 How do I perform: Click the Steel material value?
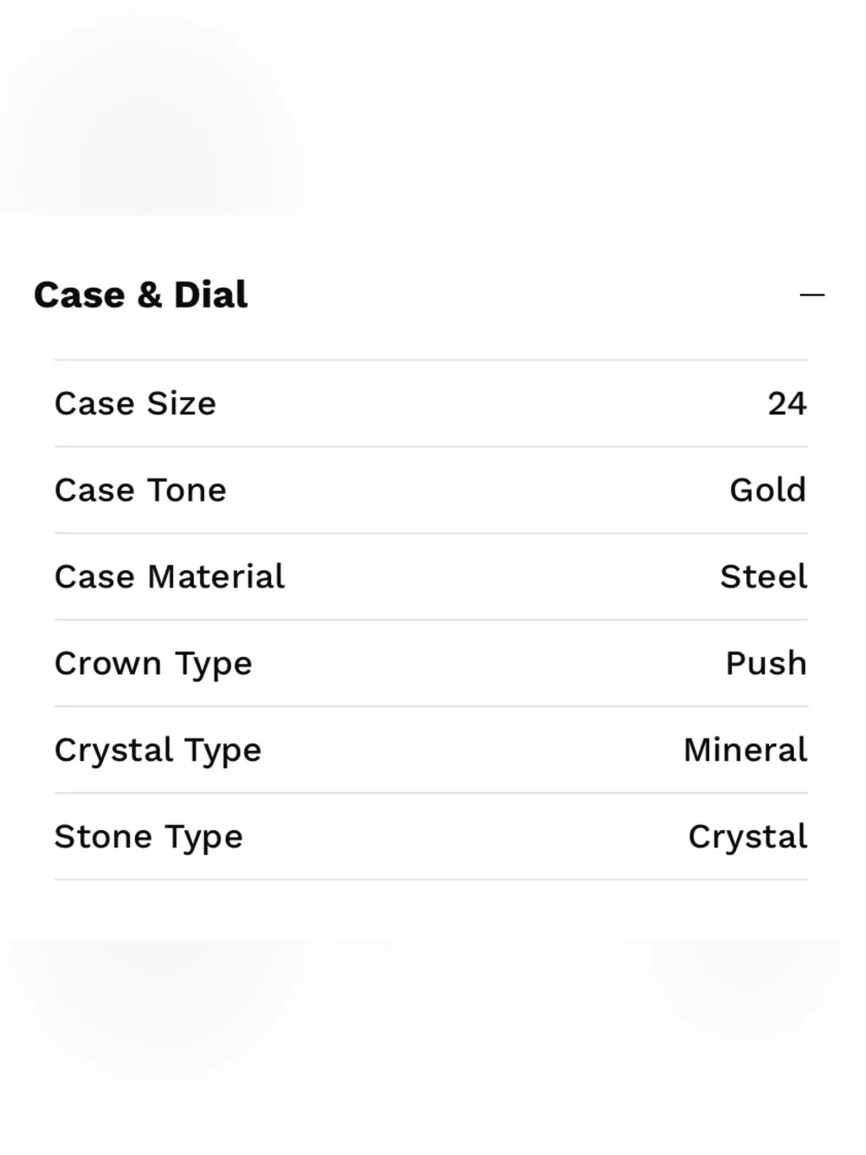764,577
